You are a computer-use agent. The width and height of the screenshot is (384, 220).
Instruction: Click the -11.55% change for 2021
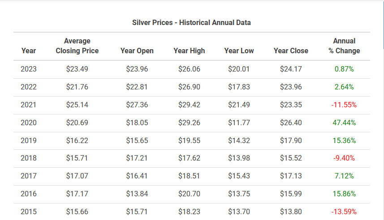pos(344,105)
